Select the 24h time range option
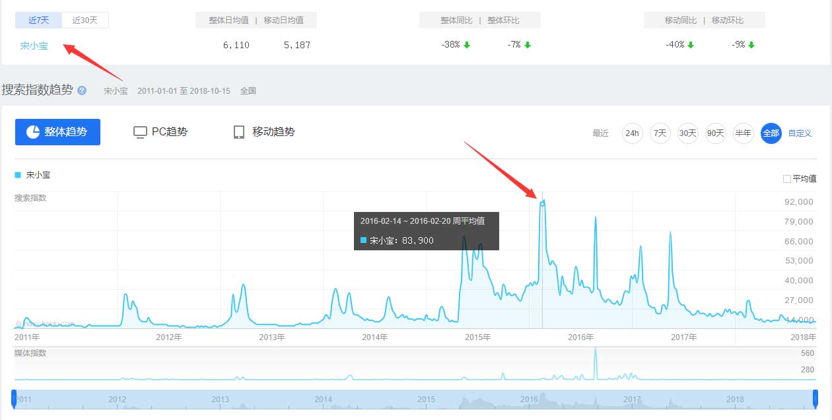 pos(631,133)
